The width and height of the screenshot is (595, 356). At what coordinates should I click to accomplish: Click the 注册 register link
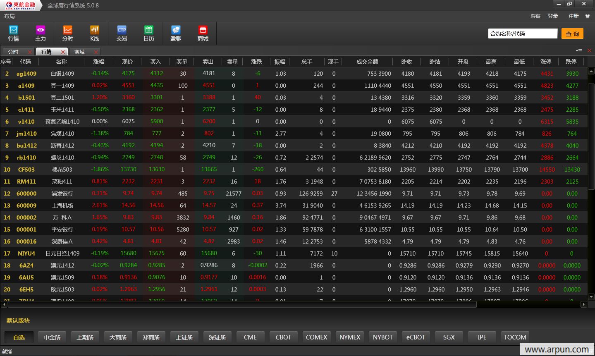click(x=573, y=16)
